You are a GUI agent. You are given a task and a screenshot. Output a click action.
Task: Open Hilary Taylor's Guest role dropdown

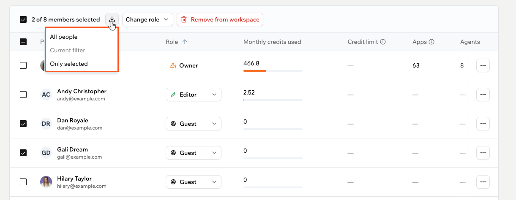(194, 182)
